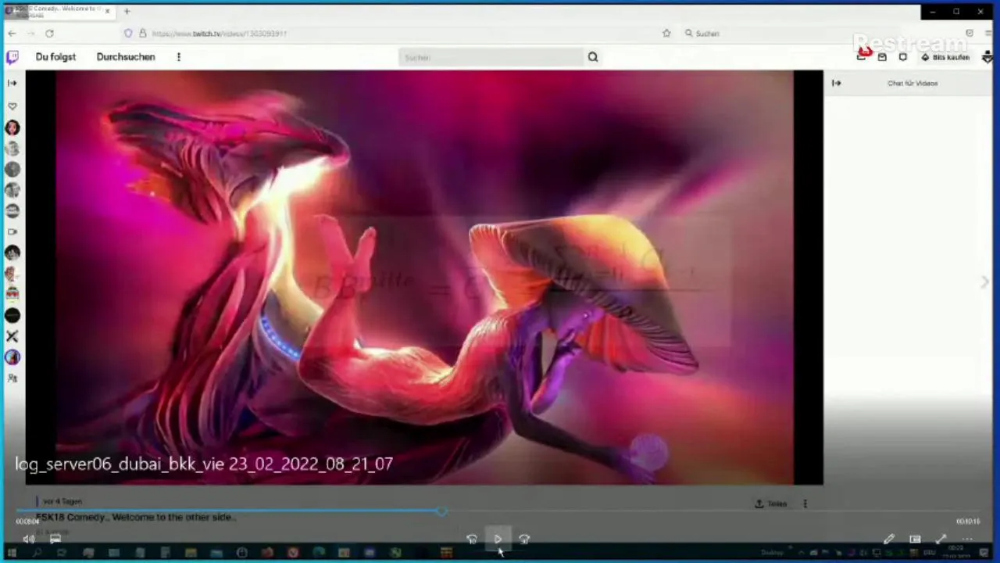
Task: Rewind the video with the back-skip icon
Action: 471,539
